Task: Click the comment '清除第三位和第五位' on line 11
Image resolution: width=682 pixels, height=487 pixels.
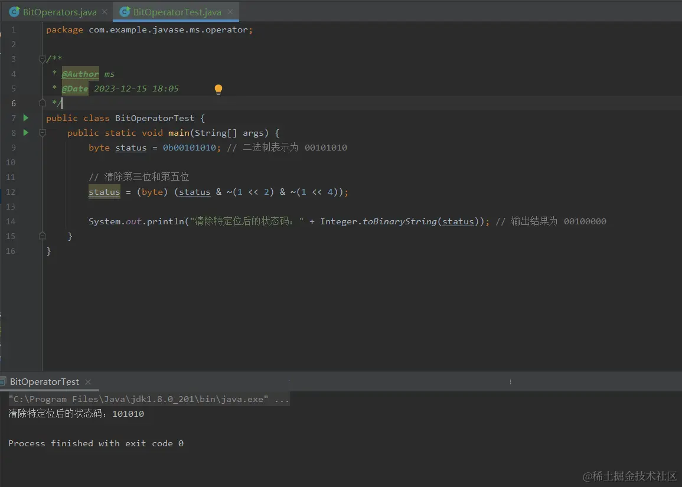Action: tap(139, 177)
